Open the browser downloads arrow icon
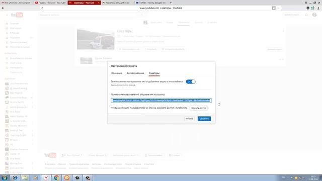The image size is (322, 181). click(x=318, y=8)
